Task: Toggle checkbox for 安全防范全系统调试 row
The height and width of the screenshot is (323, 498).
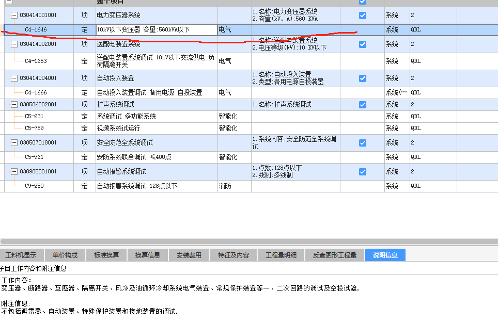Action: [362, 143]
